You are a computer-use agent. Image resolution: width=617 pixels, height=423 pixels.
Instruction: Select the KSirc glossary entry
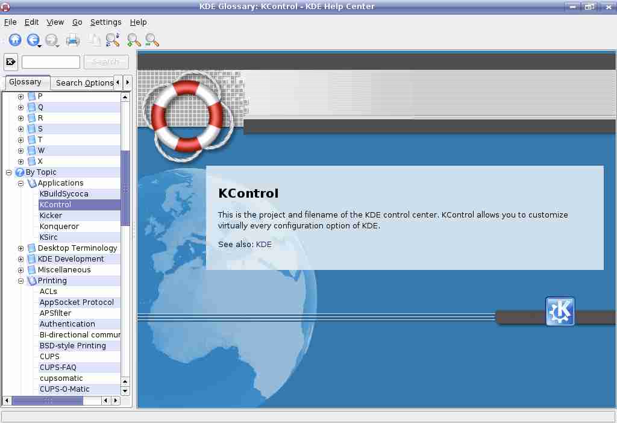48,237
